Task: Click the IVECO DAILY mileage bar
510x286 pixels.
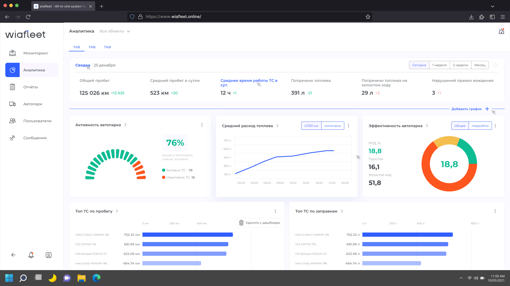Action: click(188, 235)
